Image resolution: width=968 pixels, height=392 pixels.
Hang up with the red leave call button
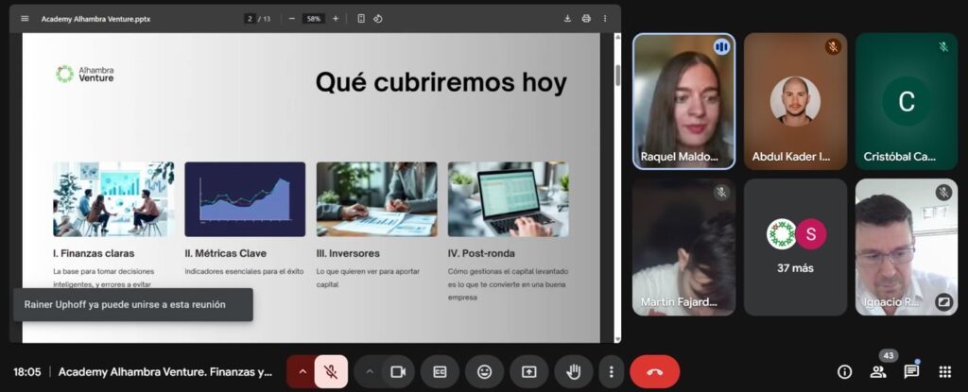coord(654,372)
